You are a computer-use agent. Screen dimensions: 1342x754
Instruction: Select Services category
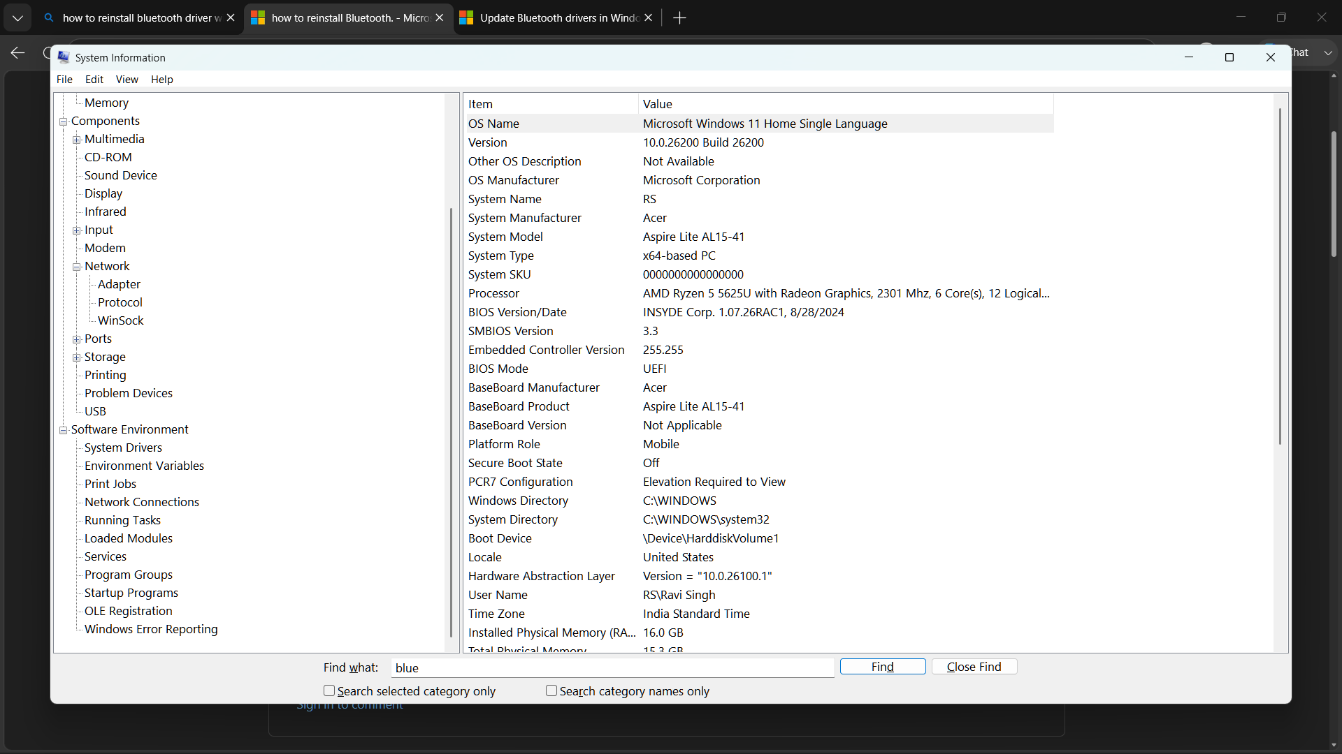pyautogui.click(x=106, y=556)
